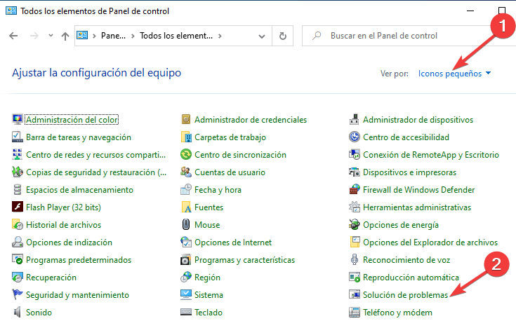The height and width of the screenshot is (328, 516).
Task: Click the Administrador de credenciales safe icon
Action: coord(186,119)
